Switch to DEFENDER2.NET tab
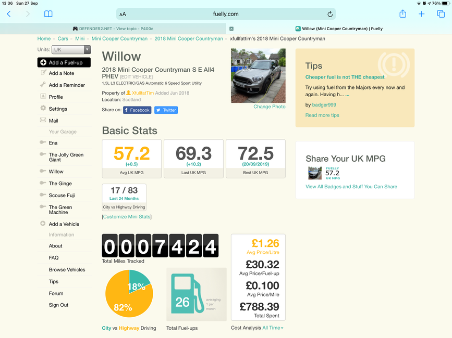 point(113,29)
